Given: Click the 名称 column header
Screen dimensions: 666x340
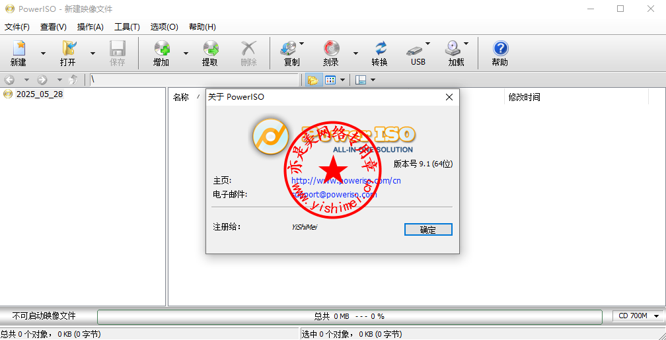Looking at the screenshot, I should [x=181, y=97].
